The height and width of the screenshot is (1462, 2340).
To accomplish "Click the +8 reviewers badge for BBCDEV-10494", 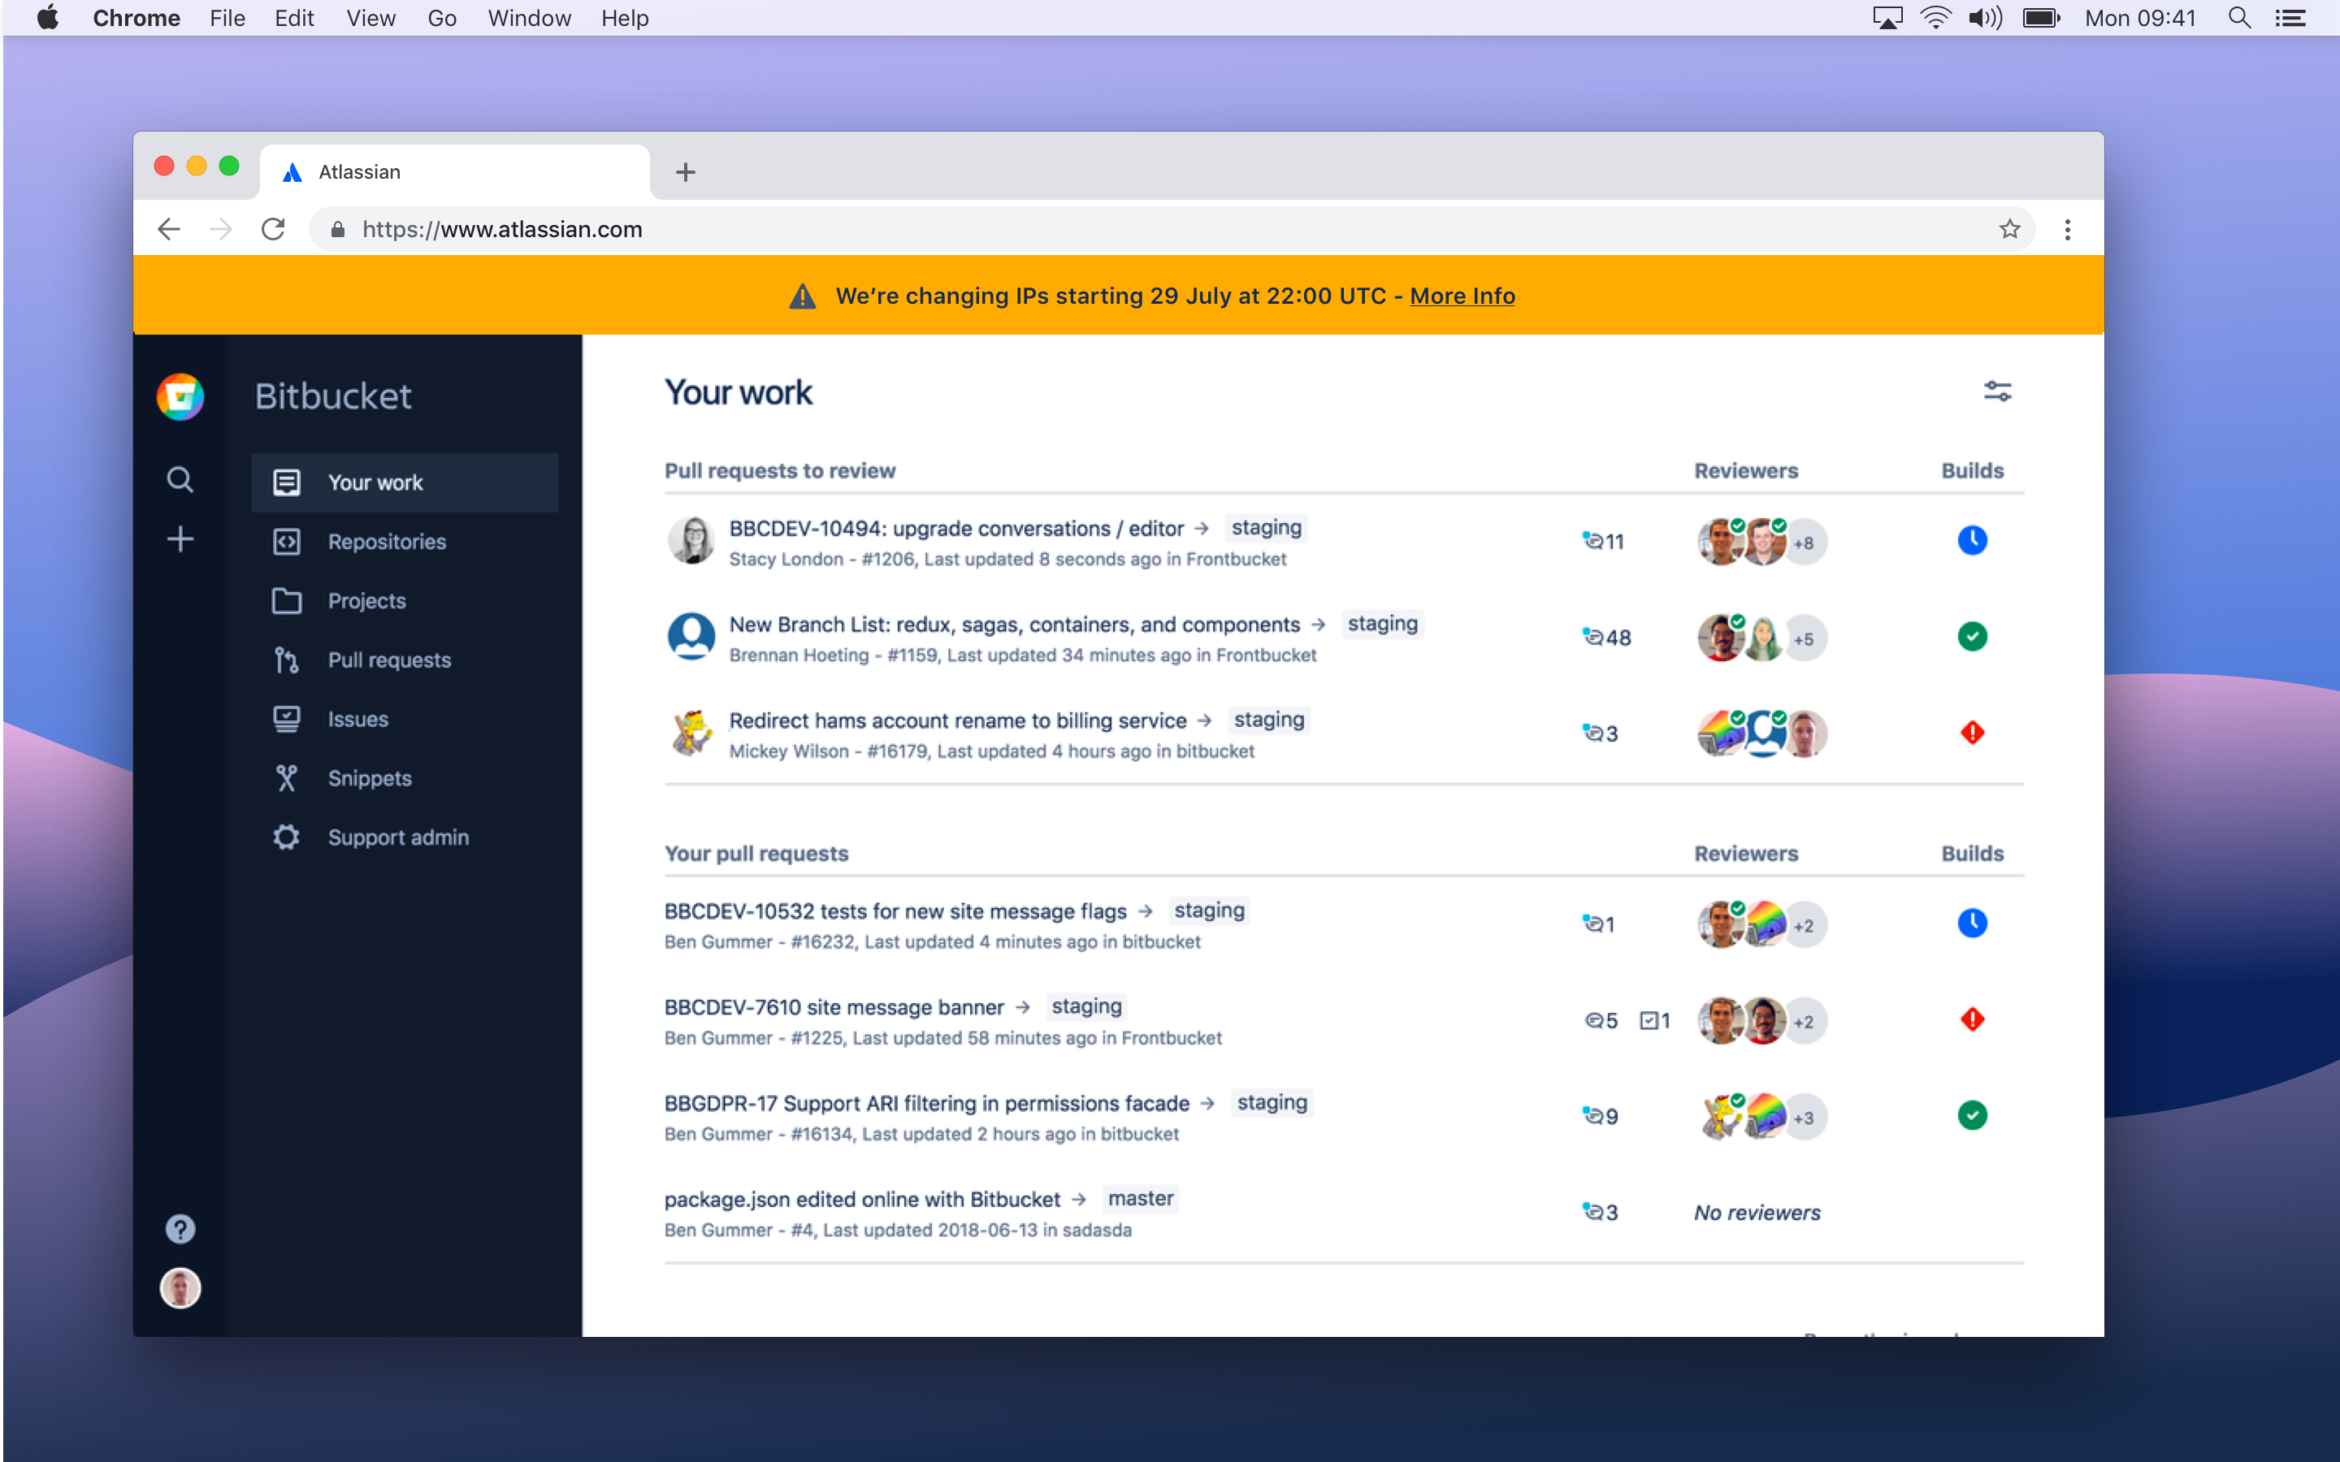I will click(1804, 543).
